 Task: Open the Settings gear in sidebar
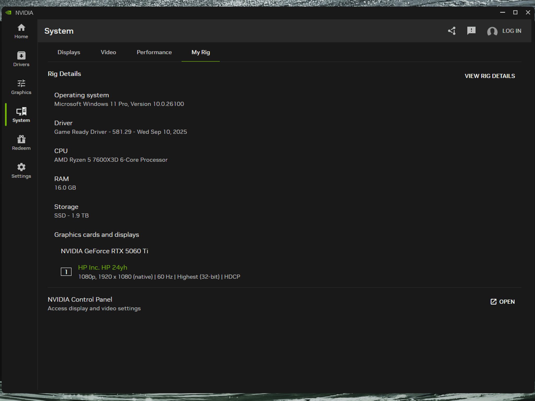point(21,171)
